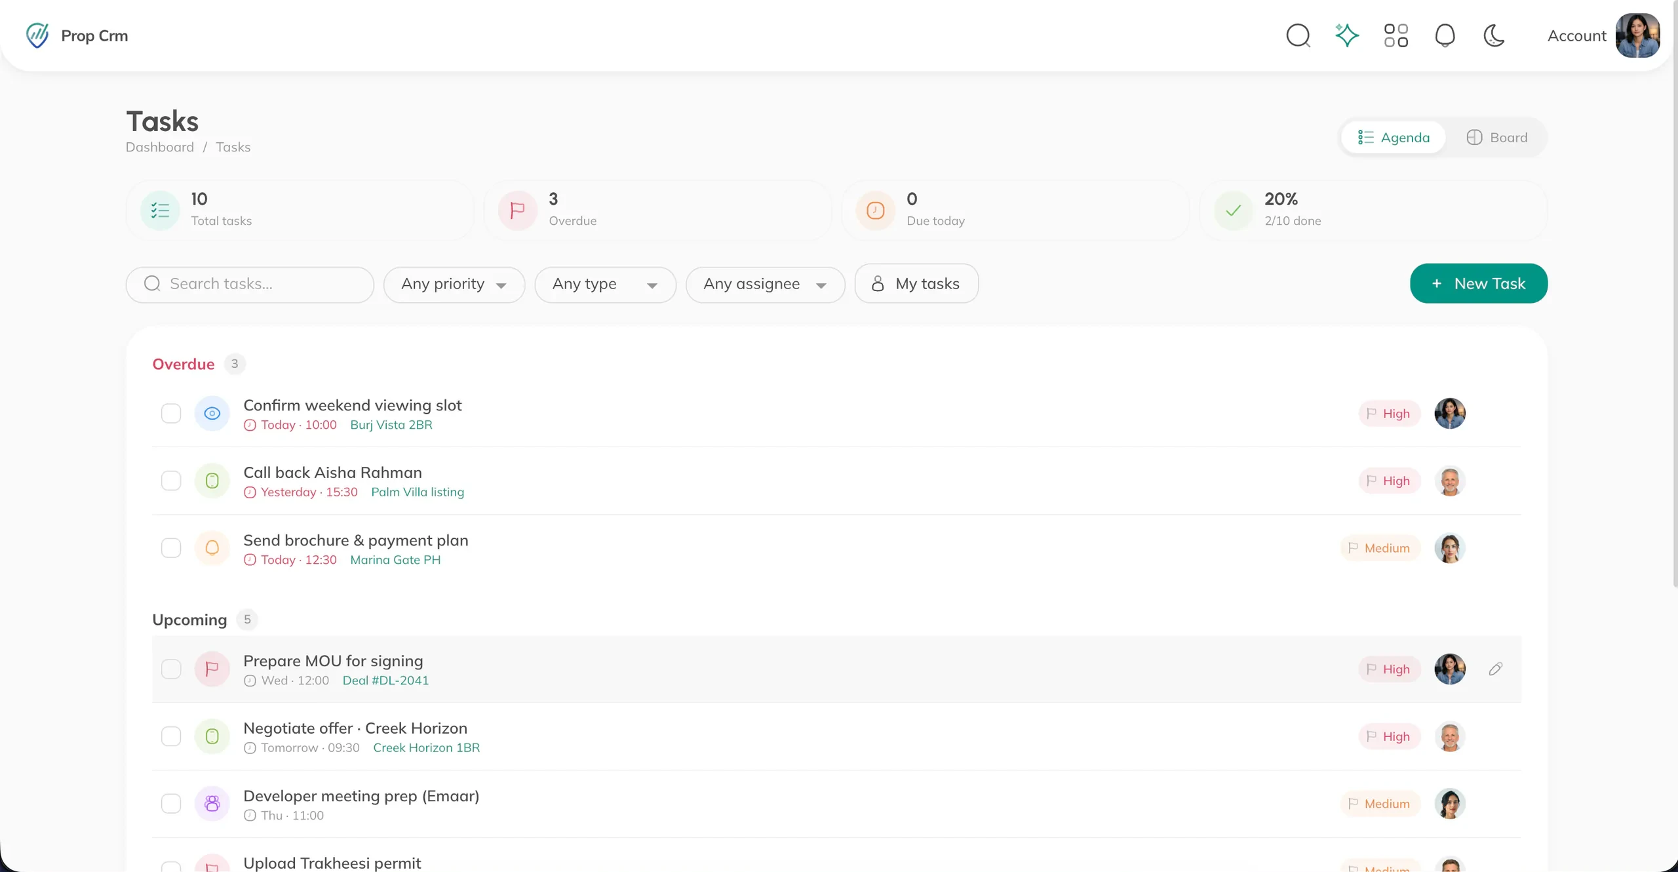Viewport: 1678px width, 872px height.
Task: Mark Developer meeting prep (Emaar) done
Action: click(x=171, y=804)
